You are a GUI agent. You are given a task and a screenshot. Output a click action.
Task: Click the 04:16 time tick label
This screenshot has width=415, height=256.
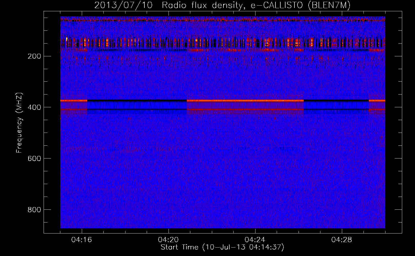coord(82,240)
